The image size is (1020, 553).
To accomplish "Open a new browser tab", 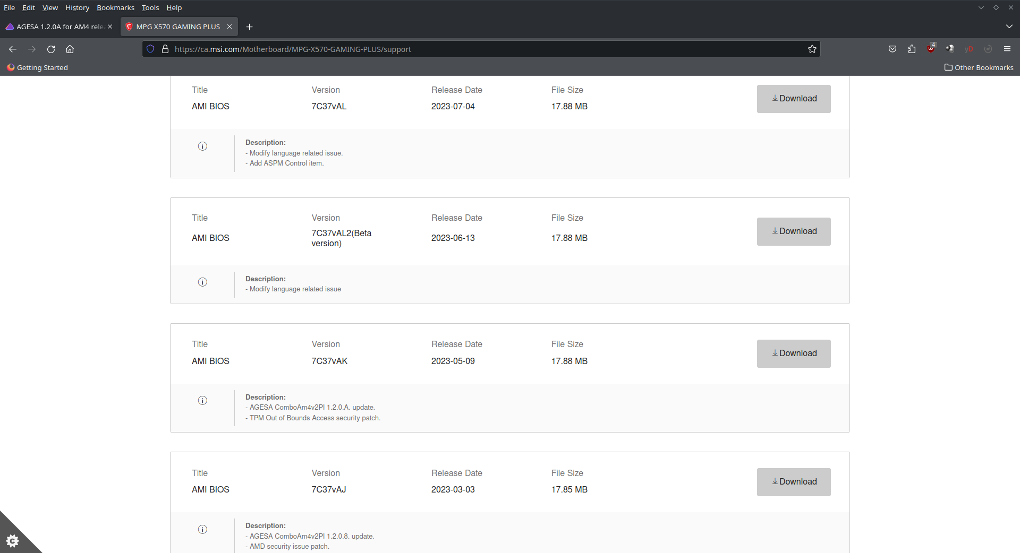I will pyautogui.click(x=249, y=27).
